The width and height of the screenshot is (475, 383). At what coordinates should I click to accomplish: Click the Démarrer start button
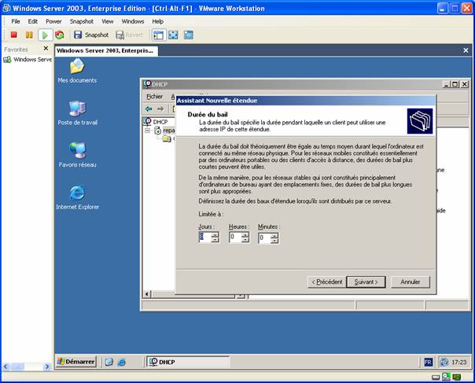click(76, 362)
